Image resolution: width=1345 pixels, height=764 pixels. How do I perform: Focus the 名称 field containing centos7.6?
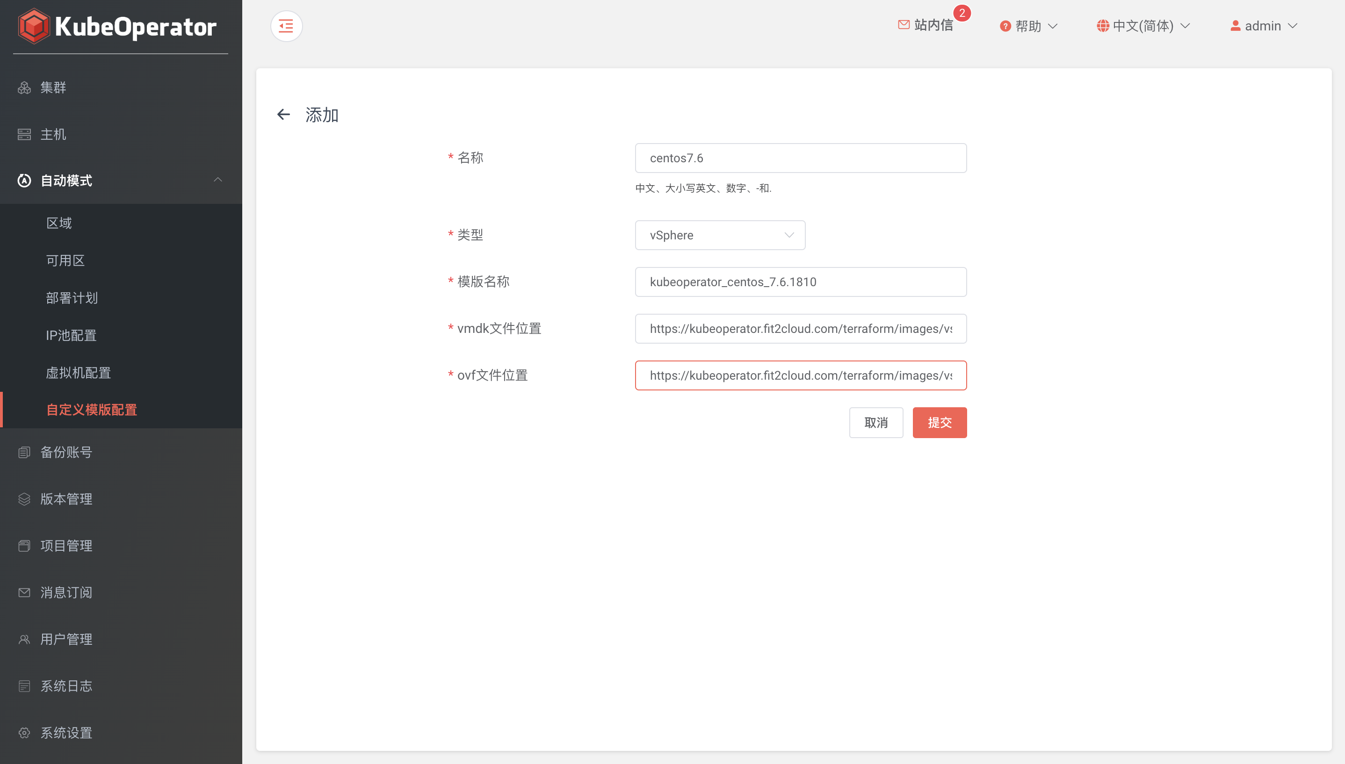(800, 158)
